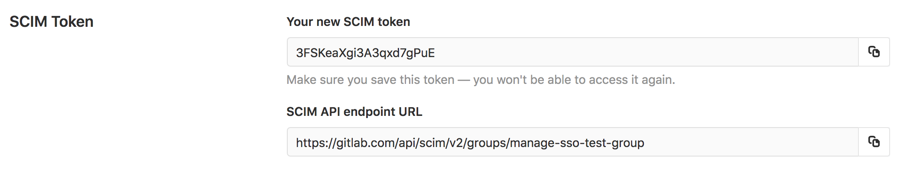Copy the SCIM API endpoint URL
Screen dimensions: 910x192
click(874, 142)
